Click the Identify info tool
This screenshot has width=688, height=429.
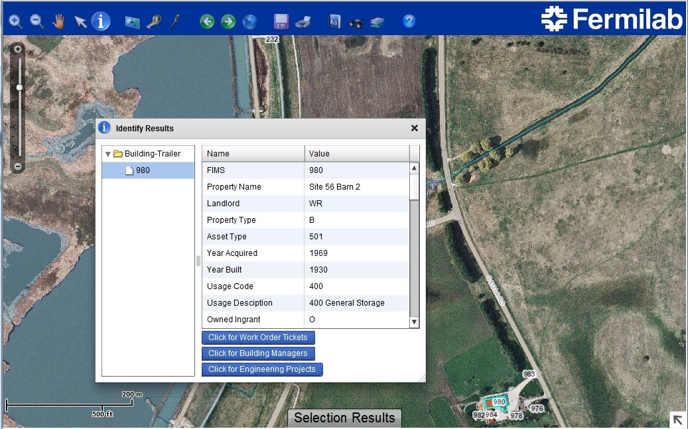tap(101, 21)
